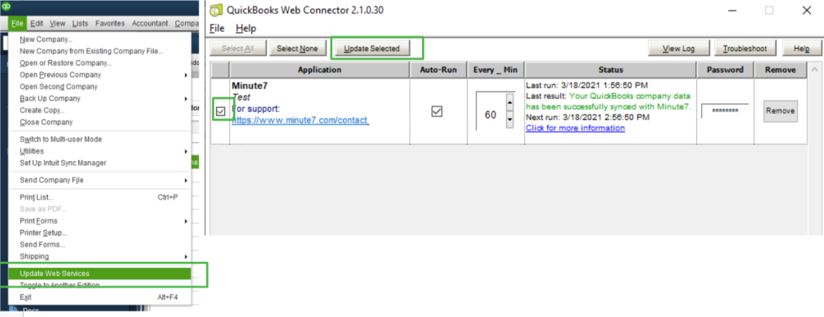Expand Send Company File submenu

(x=101, y=180)
